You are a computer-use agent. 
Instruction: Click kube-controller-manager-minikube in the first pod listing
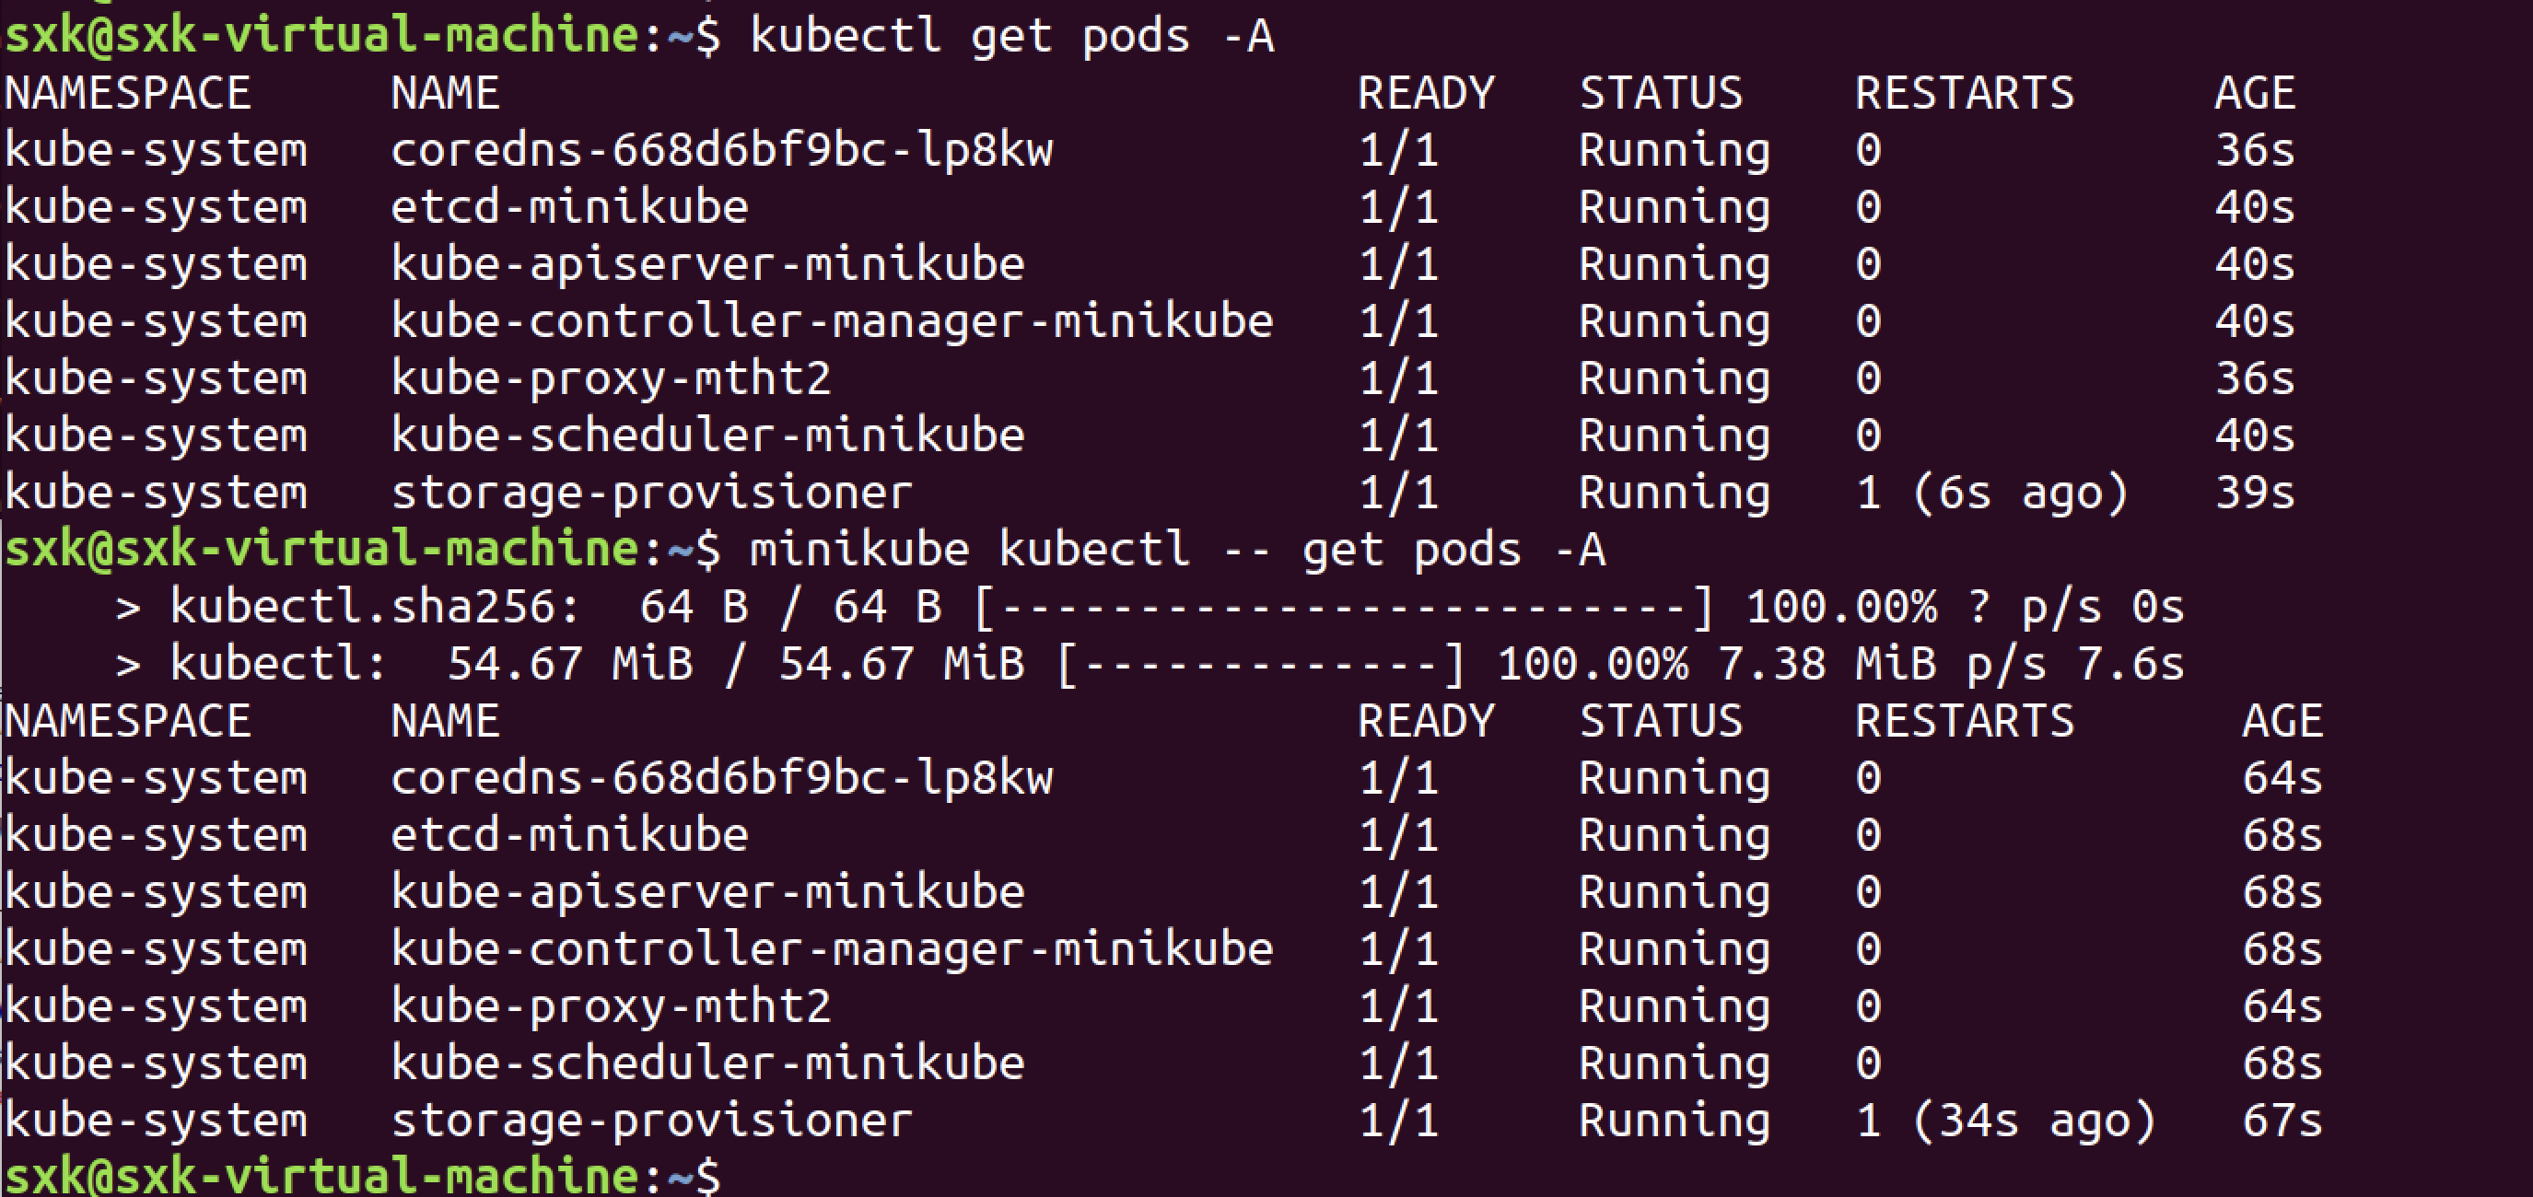point(832,321)
